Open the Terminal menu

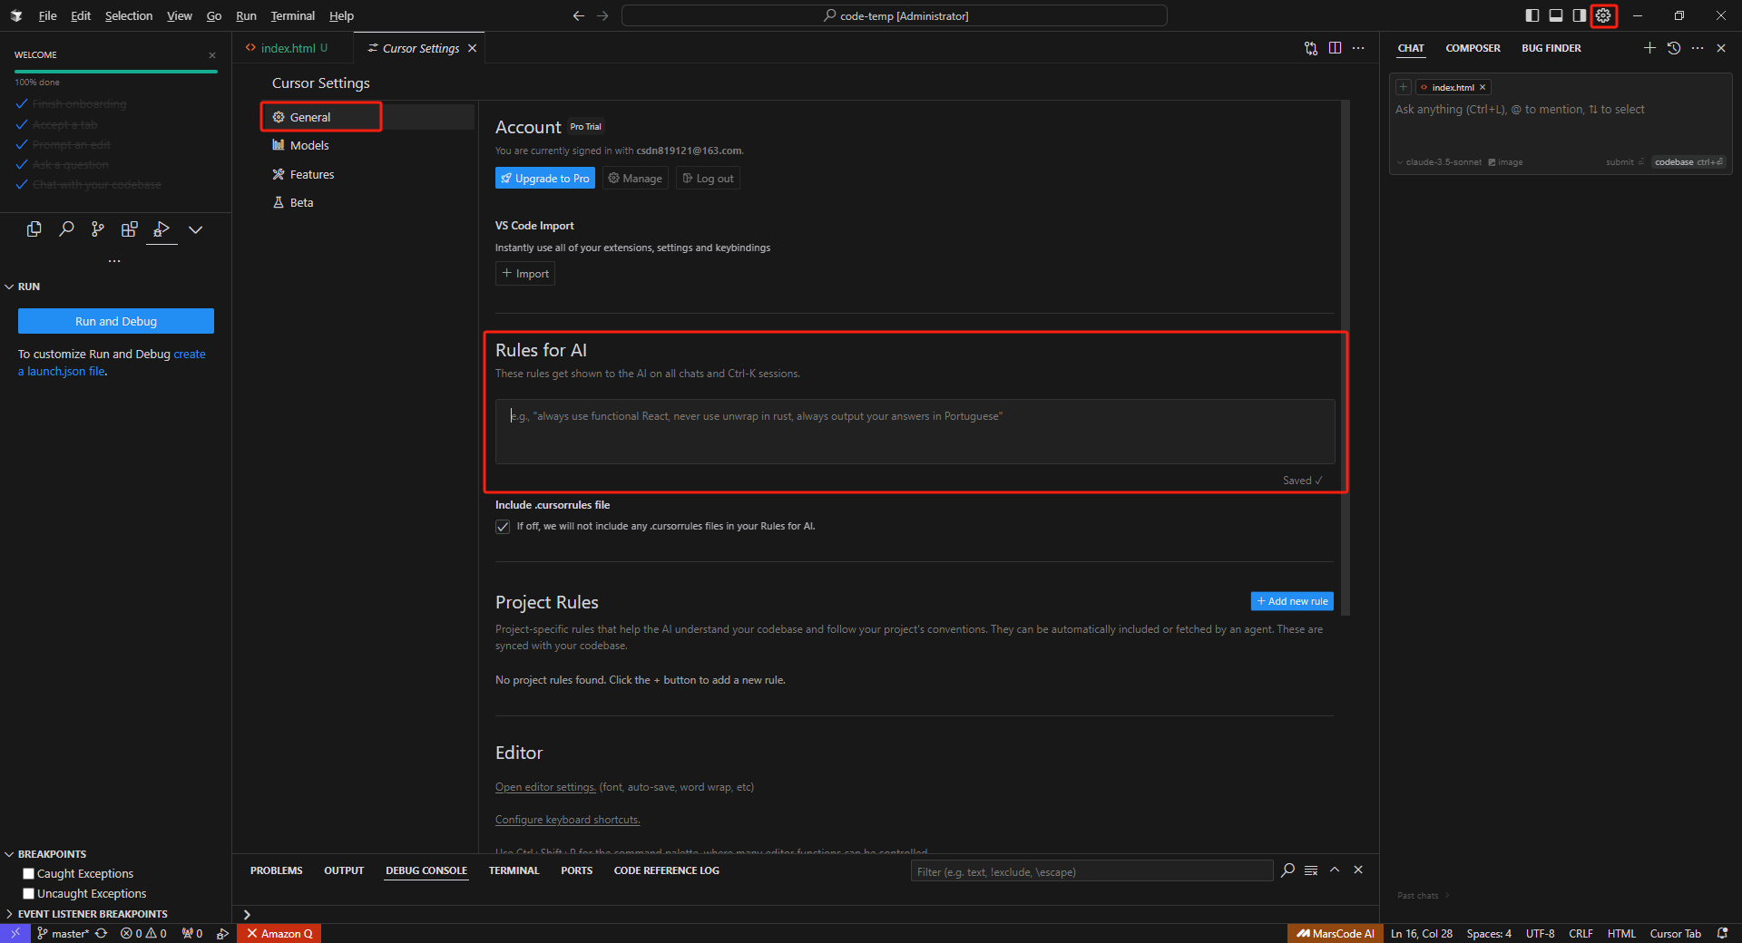[x=292, y=15]
